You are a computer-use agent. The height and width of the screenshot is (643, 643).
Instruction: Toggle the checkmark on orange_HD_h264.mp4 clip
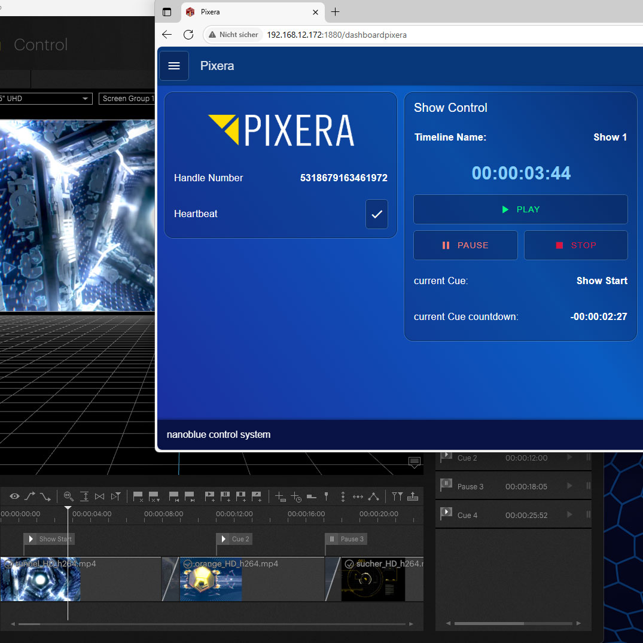pos(188,564)
